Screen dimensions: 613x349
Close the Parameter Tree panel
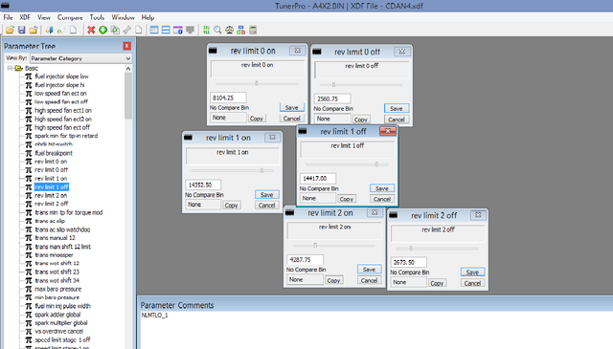pyautogui.click(x=127, y=46)
